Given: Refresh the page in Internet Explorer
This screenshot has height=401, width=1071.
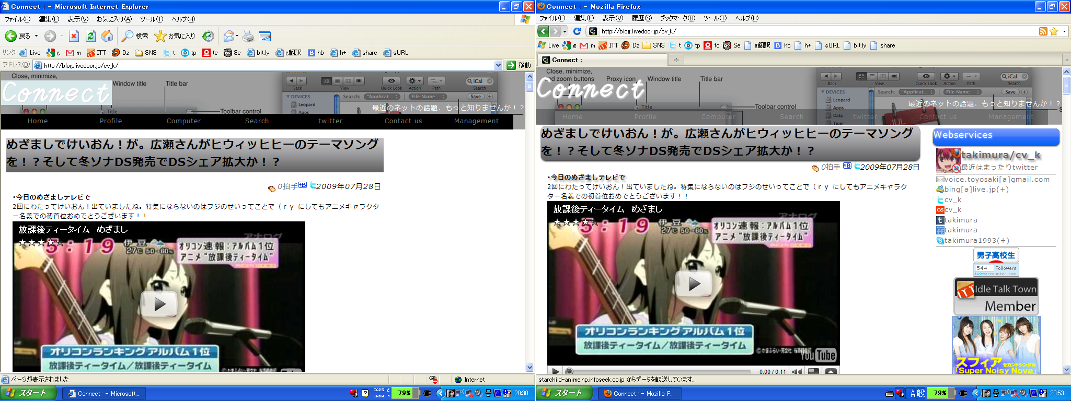Looking at the screenshot, I should [x=90, y=36].
